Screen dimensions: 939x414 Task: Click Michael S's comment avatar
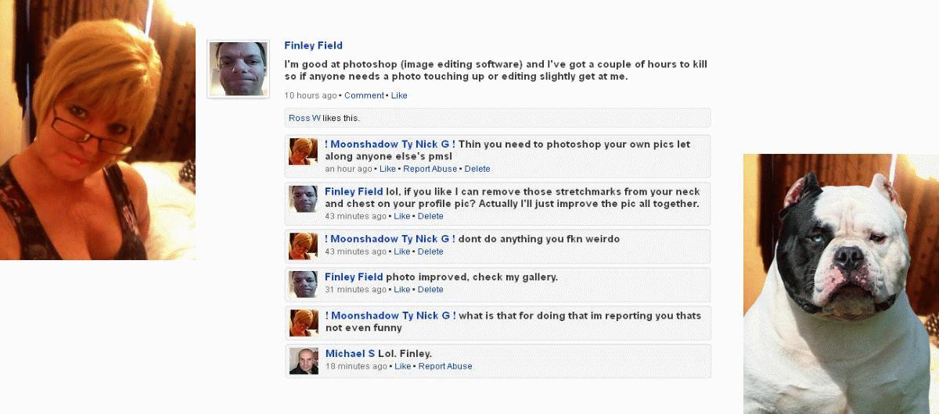pos(304,361)
